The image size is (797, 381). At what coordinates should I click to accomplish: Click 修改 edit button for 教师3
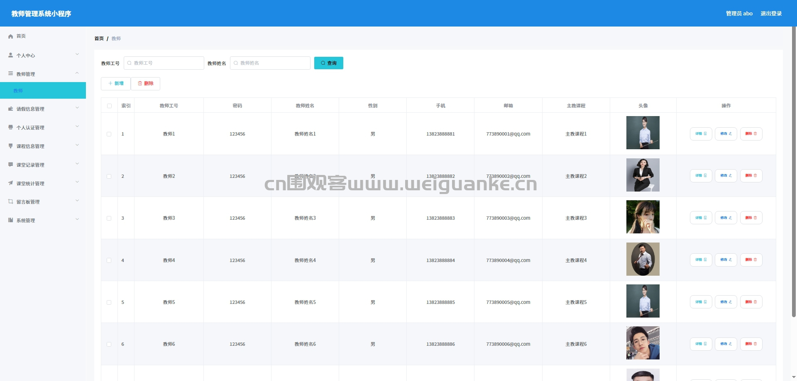point(726,218)
